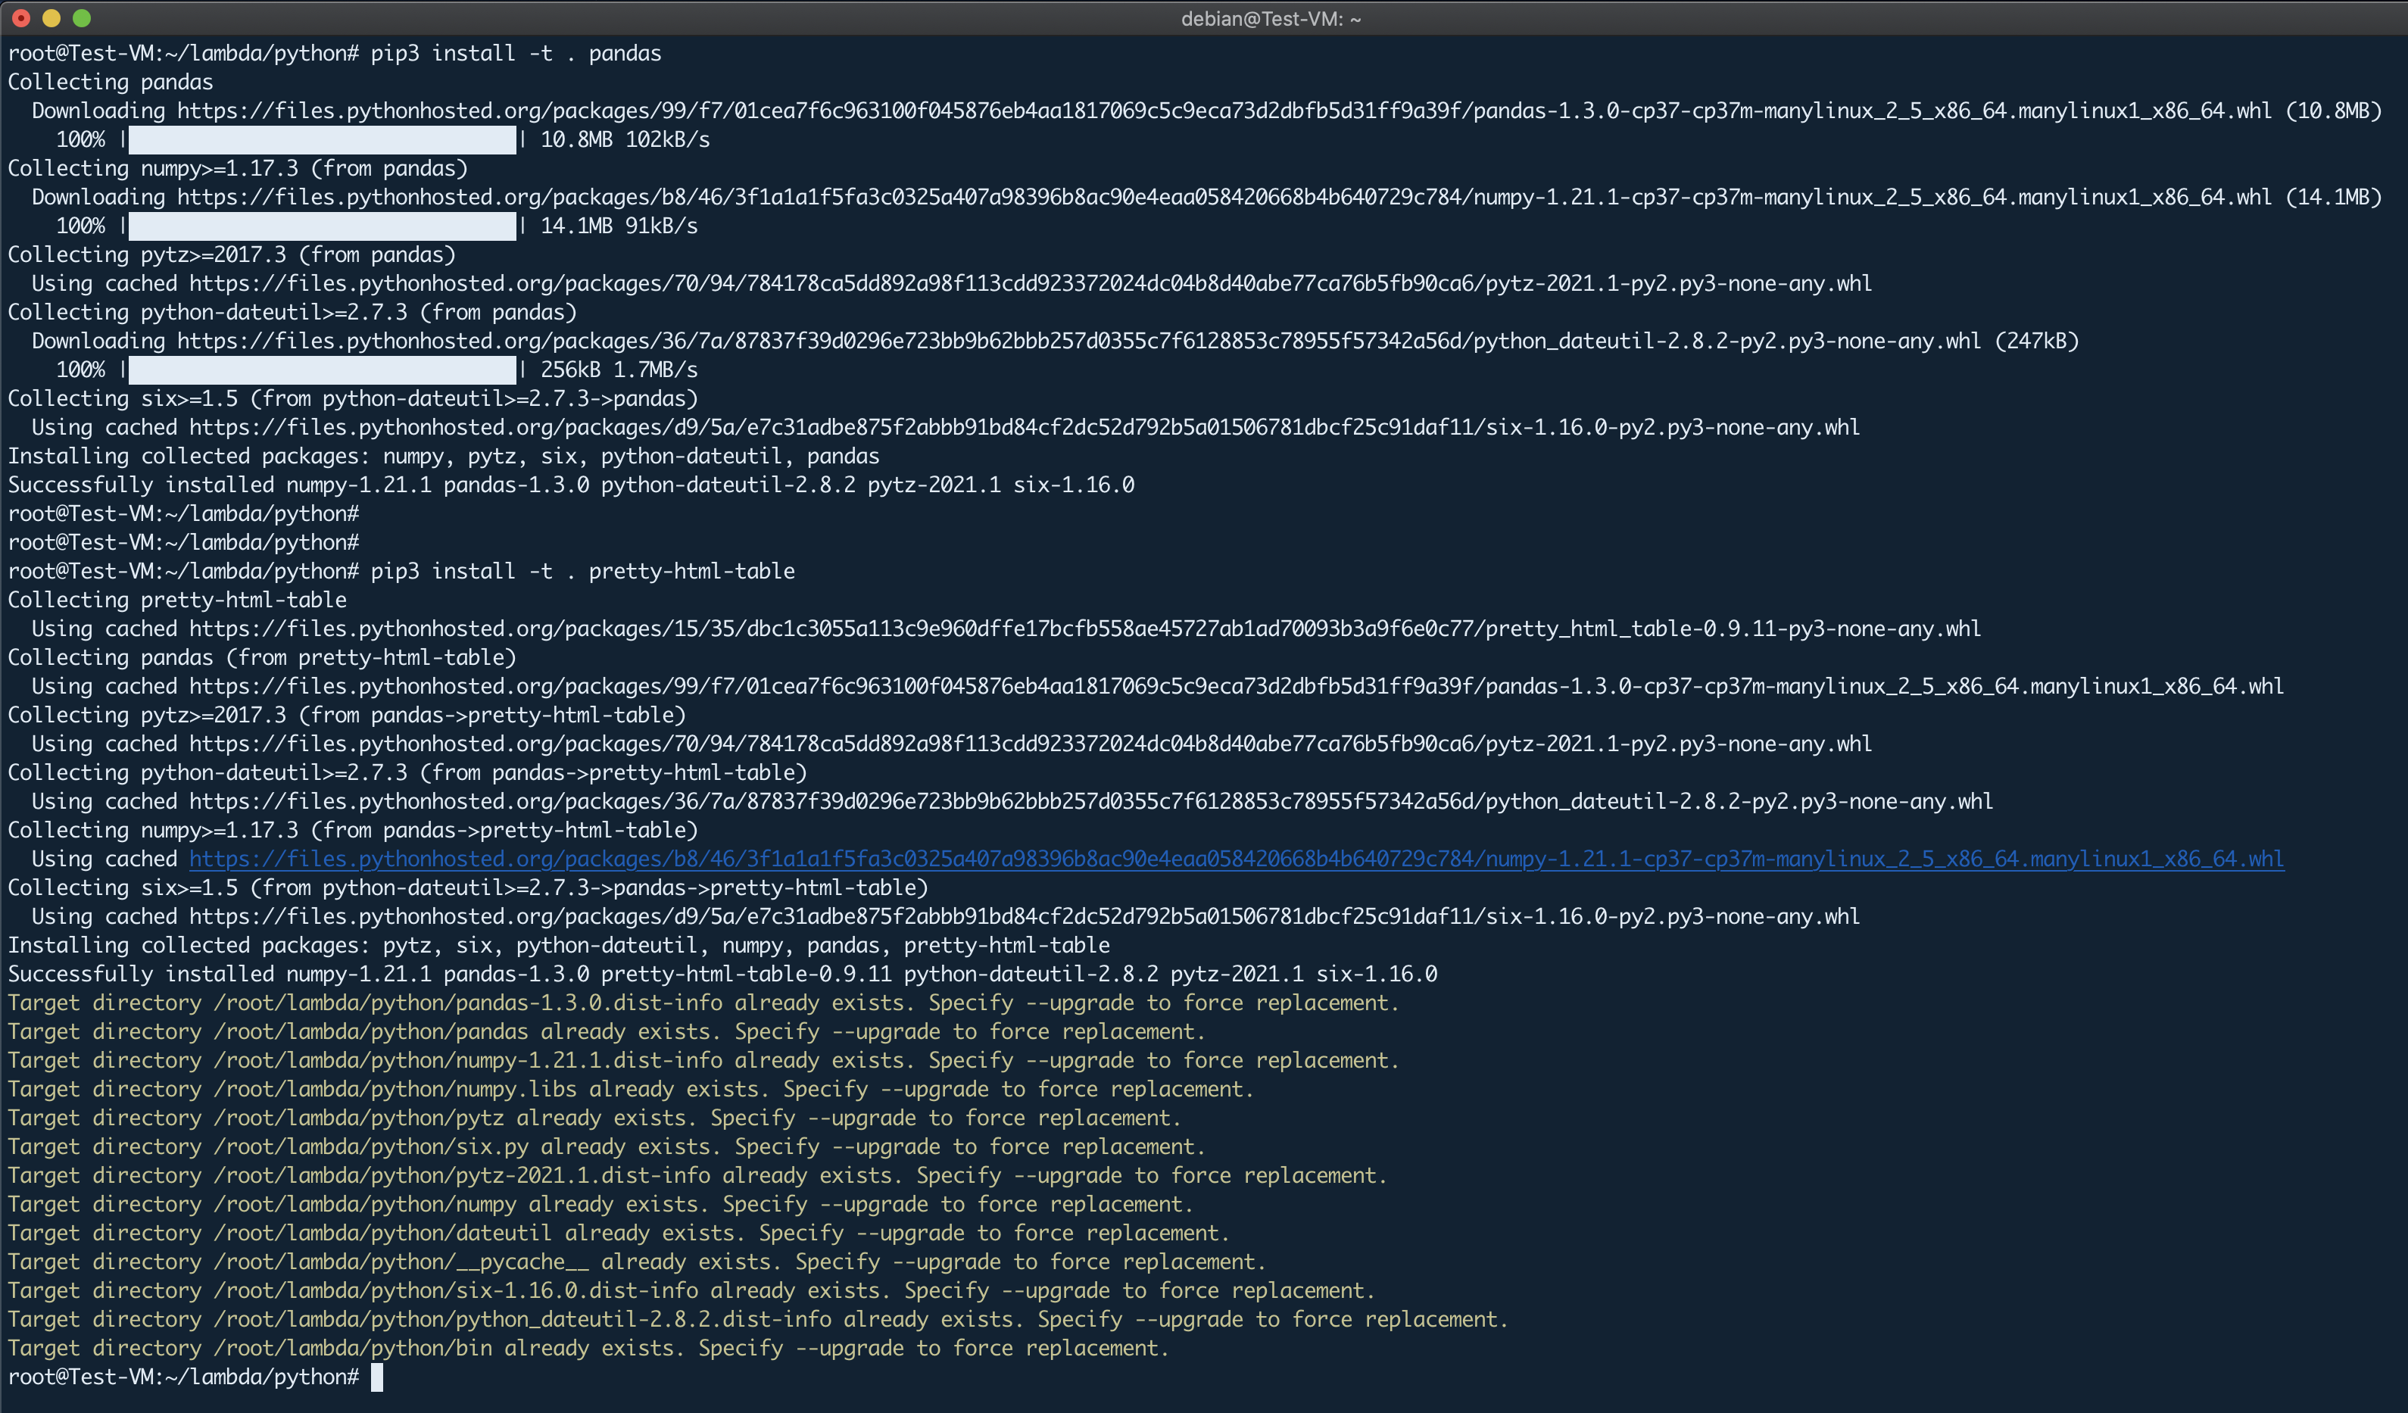Click the warning line about __pycache__ directory
This screenshot has width=2408, height=1413.
(636, 1262)
